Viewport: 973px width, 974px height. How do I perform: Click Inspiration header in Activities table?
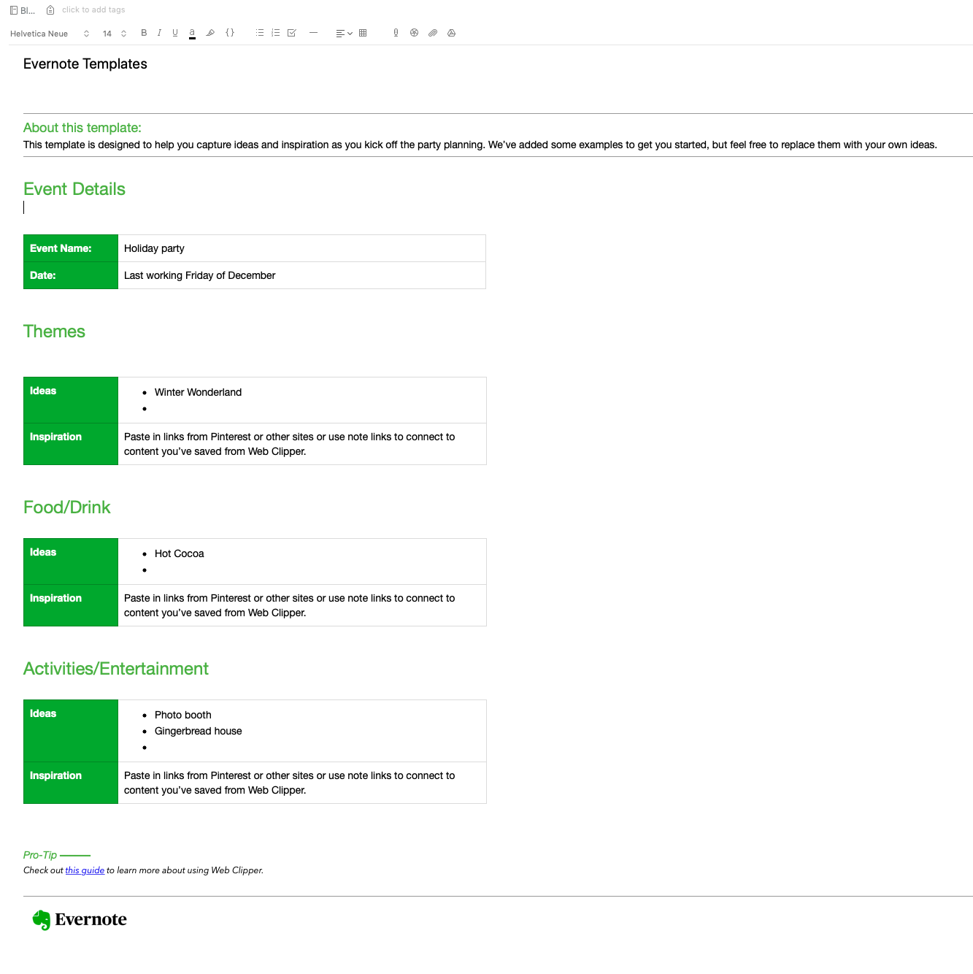(71, 783)
